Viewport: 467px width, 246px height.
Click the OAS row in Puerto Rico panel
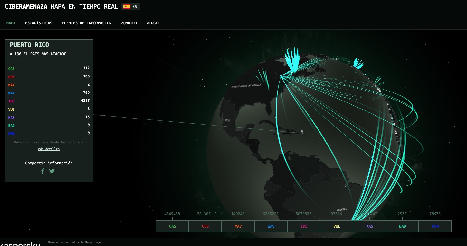[49, 68]
